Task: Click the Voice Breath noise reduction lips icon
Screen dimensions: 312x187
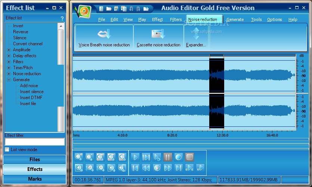Action: (x=104, y=34)
